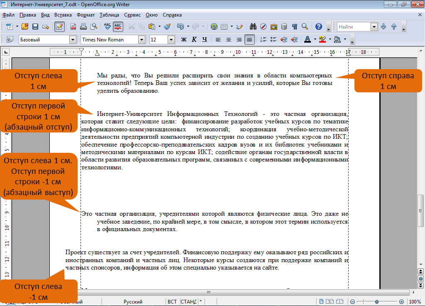Screen dimensions: 425x306
Task: Open the Вставка menu
Action: pos(63,15)
